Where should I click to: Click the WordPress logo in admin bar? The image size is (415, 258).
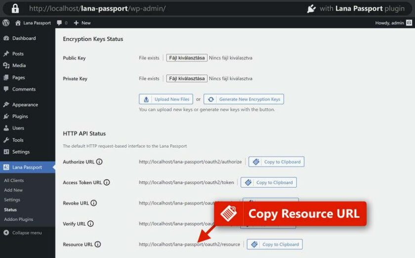point(6,23)
